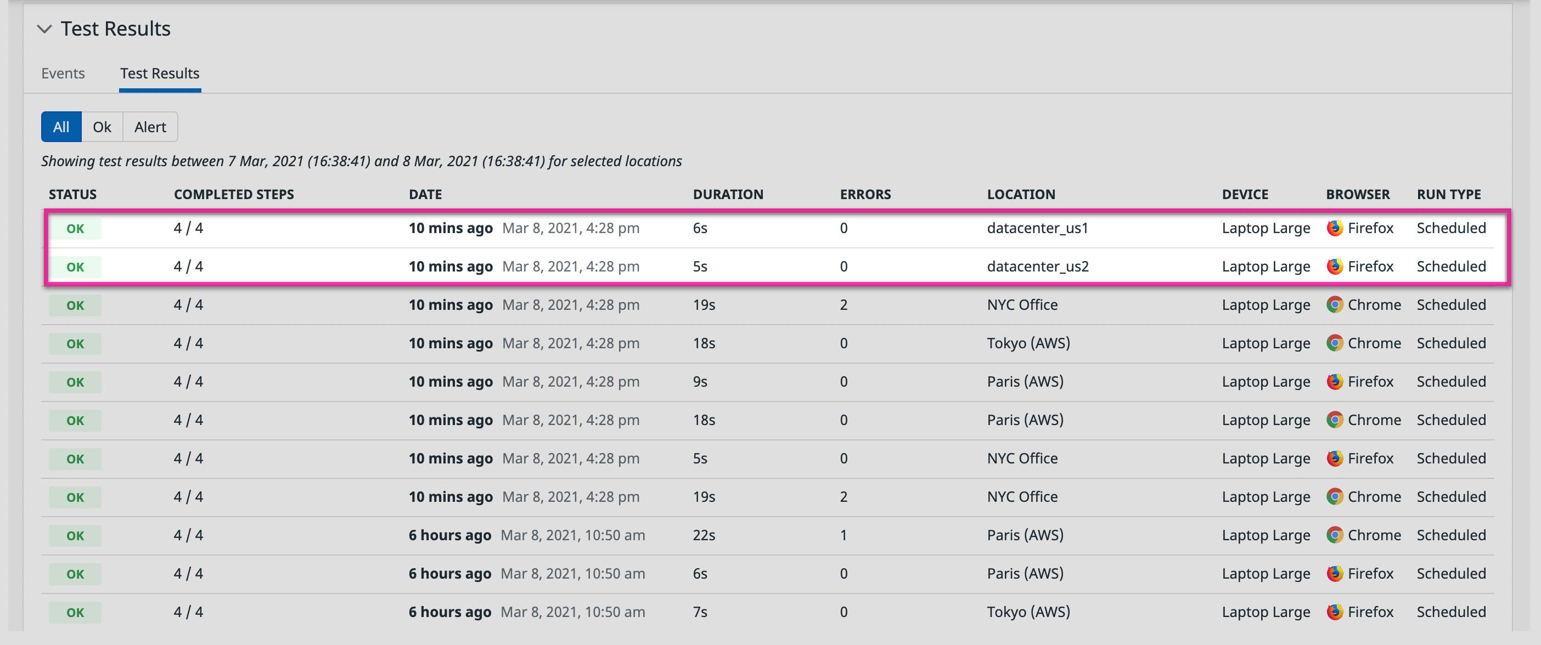This screenshot has height=645, width=1541.
Task: Click the Firefox icon in the NYC Office 5s row
Action: 1336,459
